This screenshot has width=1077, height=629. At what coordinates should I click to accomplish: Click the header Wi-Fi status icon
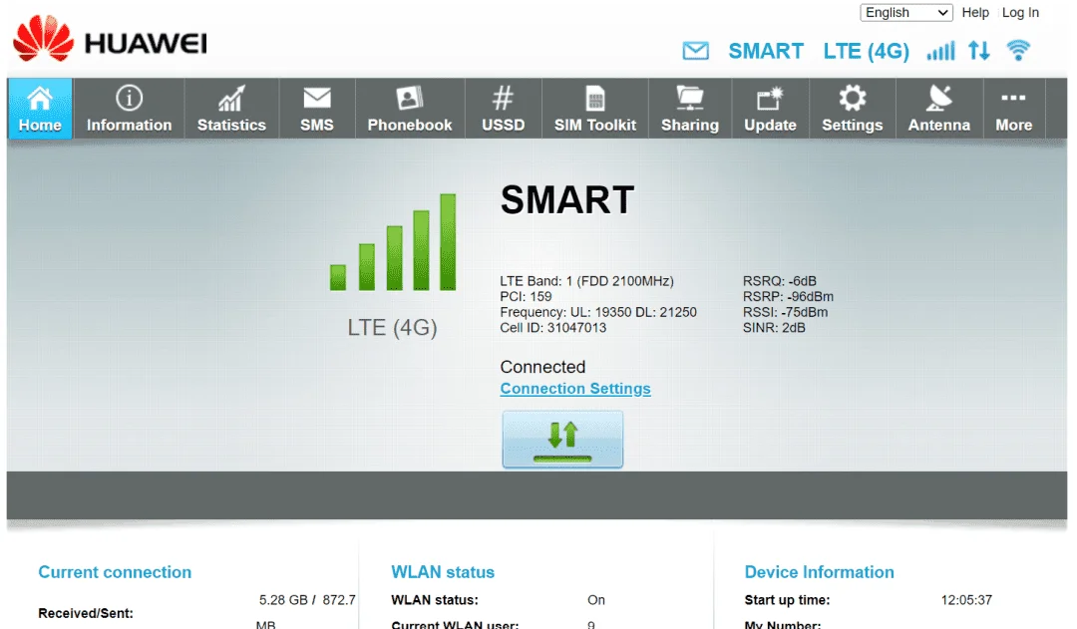point(1018,50)
